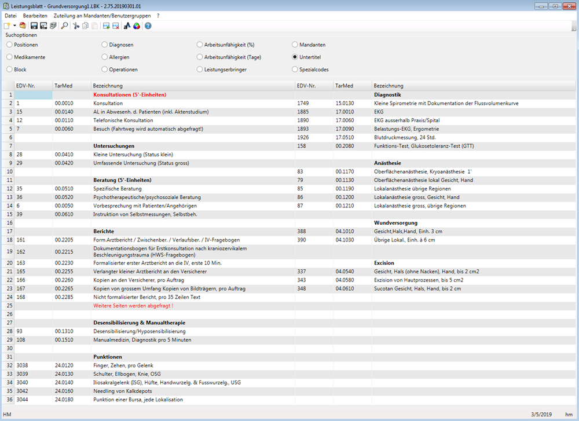Click the row header number 7
579x421 pixels.
tap(8, 146)
